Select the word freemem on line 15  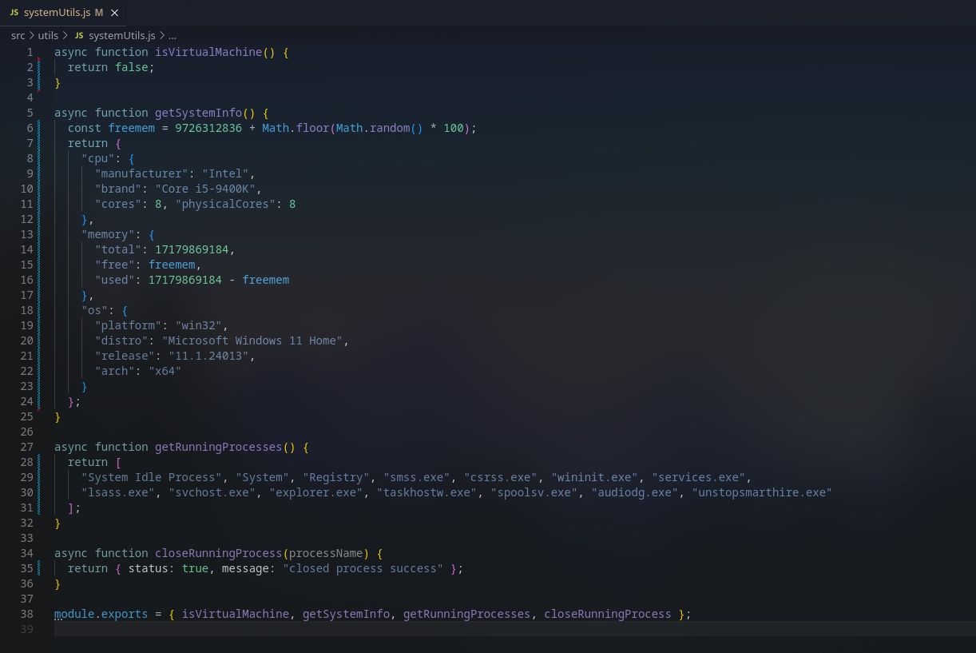pyautogui.click(x=172, y=265)
